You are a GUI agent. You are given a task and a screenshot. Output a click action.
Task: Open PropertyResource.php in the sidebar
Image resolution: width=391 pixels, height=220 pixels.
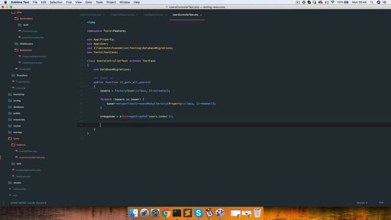34,57
